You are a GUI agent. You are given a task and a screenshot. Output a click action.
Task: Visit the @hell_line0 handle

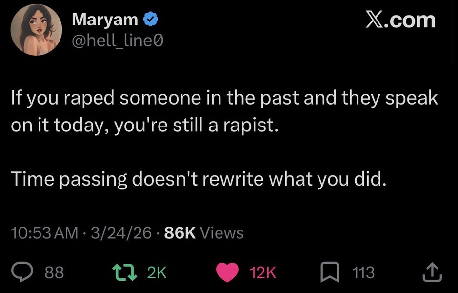(x=118, y=42)
